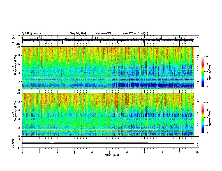Click inside the ch.2 spectrogram panel
222x171 pixels.
(x=108, y=115)
